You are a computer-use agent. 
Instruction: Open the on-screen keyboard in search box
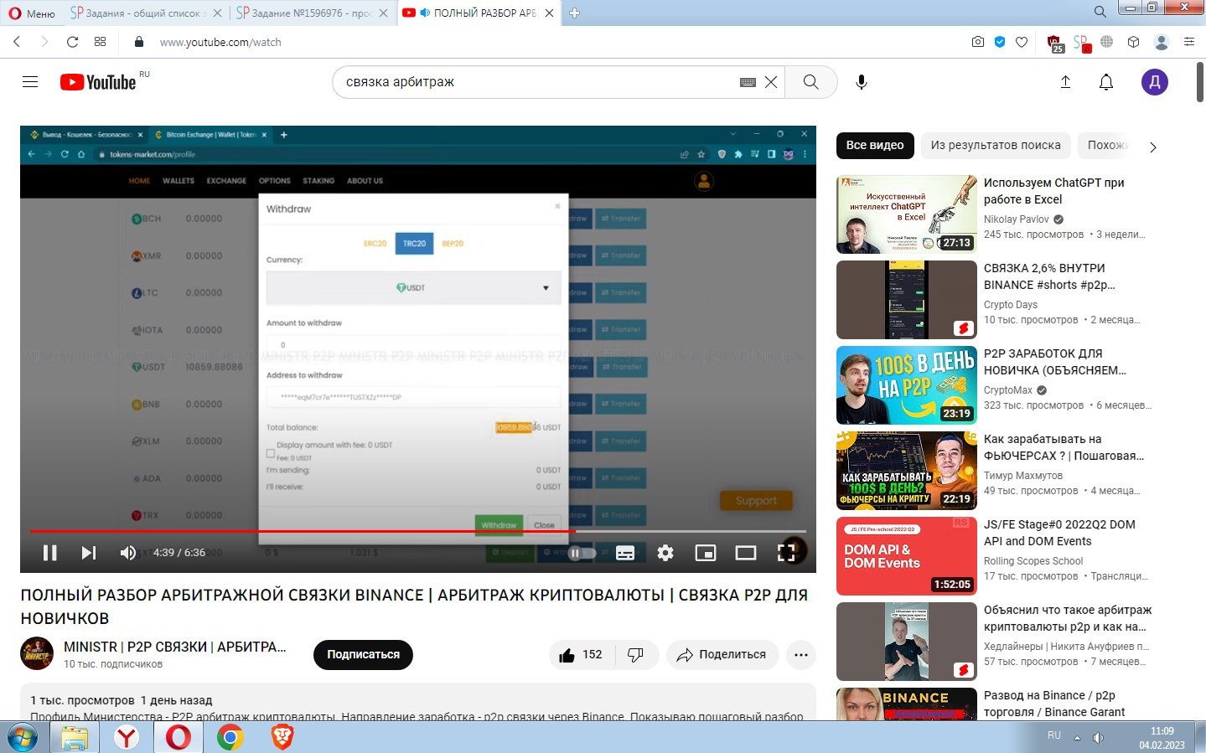pos(748,82)
